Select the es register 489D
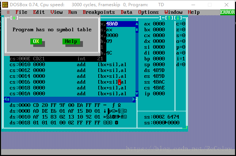The width and height of the screenshot is (236, 156). pos(159,76)
